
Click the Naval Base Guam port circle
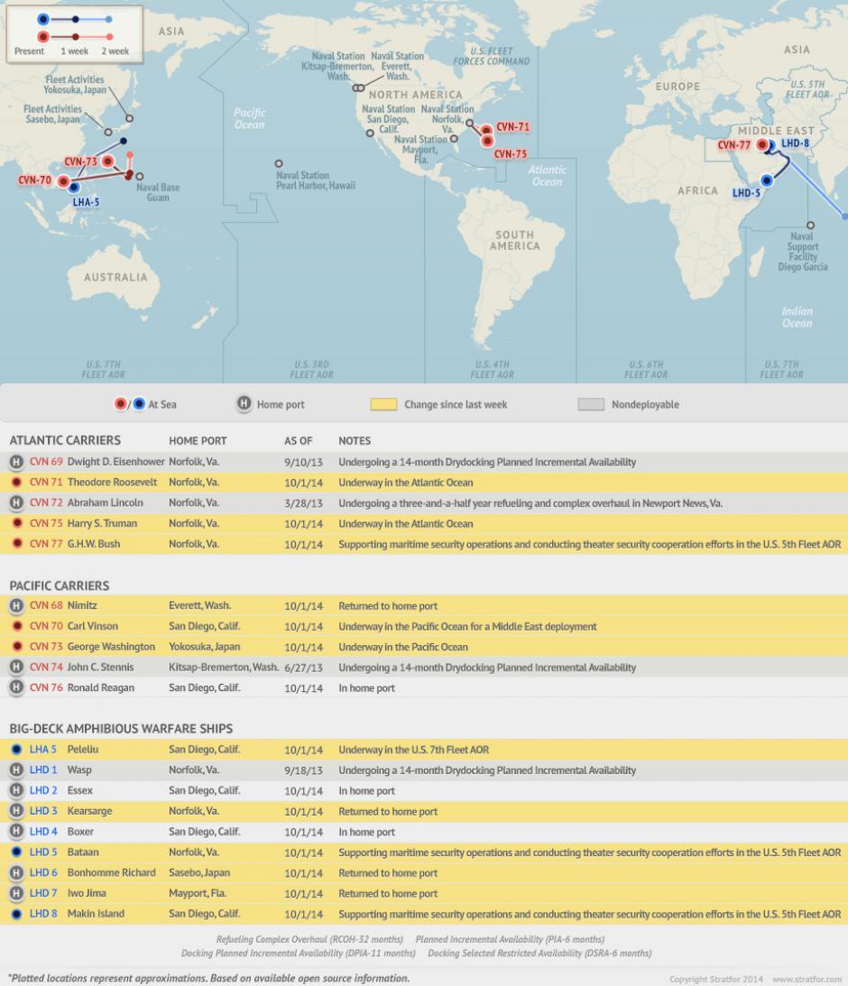click(x=140, y=177)
